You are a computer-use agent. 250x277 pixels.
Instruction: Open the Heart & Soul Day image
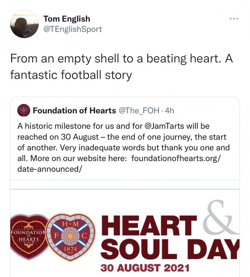[x=125, y=233]
